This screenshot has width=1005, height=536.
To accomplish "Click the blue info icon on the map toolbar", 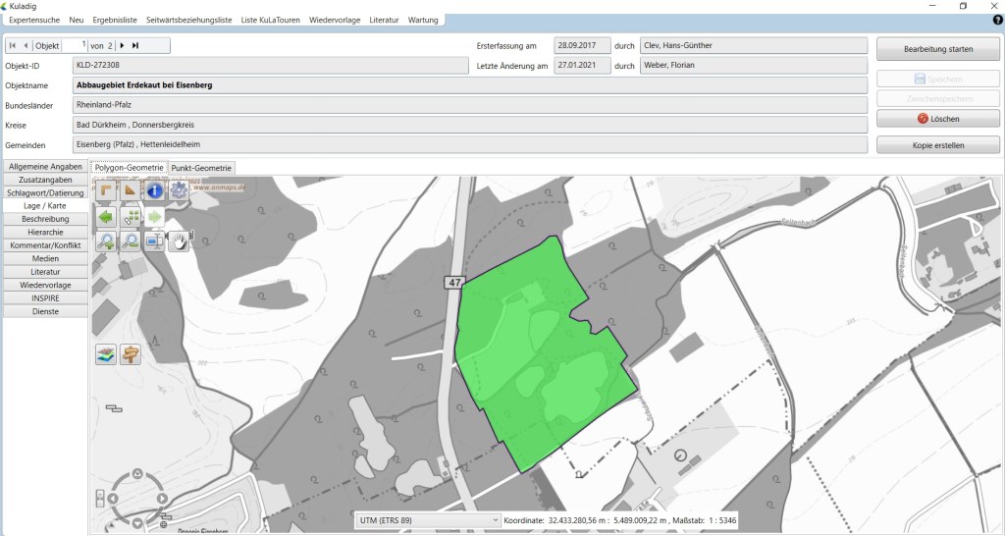I will [x=154, y=190].
